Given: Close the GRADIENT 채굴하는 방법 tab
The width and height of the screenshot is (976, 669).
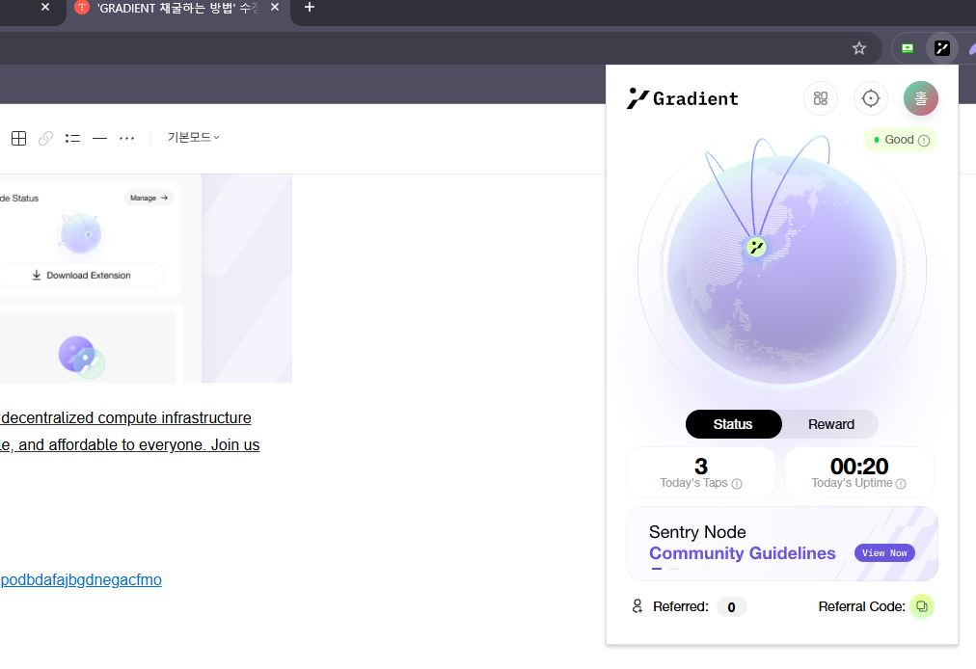Looking at the screenshot, I should click(275, 8).
